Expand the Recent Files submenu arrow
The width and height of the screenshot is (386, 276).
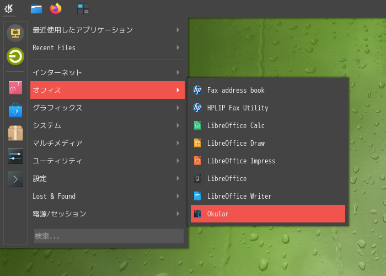pyautogui.click(x=178, y=47)
